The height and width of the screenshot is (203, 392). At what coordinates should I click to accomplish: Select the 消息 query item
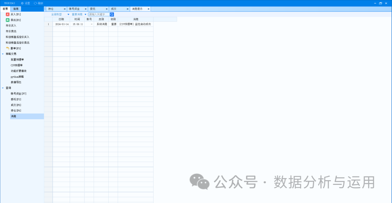(x=27, y=116)
